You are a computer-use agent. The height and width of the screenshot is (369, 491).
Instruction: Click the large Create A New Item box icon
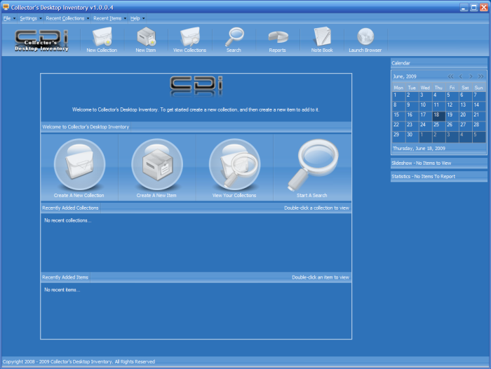point(157,164)
